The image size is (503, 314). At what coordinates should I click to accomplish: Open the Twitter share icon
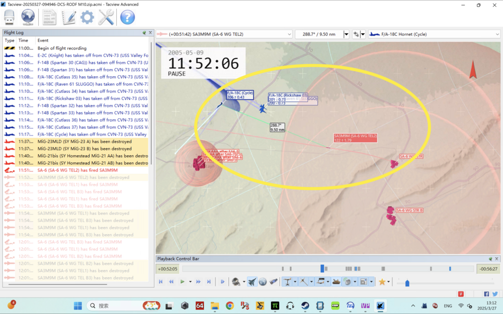coord(495,294)
